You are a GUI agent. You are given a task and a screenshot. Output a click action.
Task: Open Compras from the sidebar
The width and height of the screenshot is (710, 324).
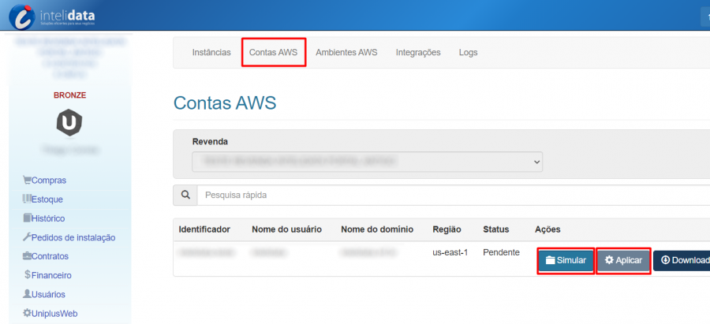coord(48,181)
